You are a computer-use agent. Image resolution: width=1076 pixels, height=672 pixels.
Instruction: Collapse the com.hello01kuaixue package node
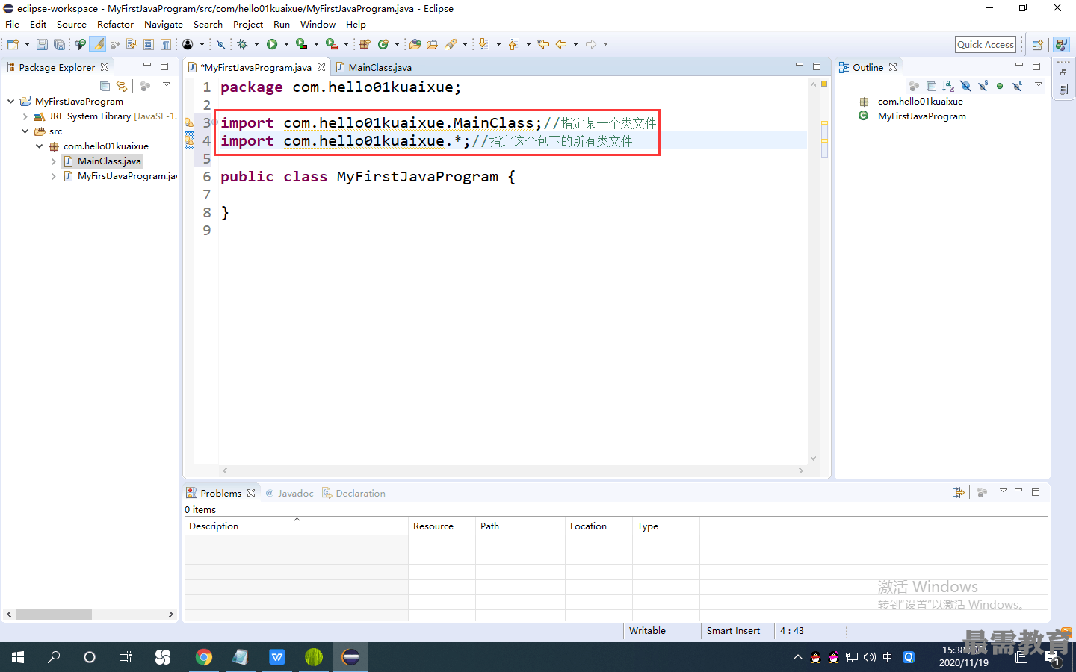[x=40, y=146]
